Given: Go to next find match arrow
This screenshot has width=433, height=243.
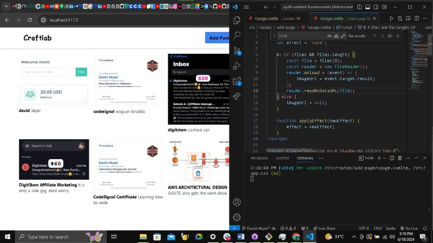Looking at the screenshot, I should 382,36.
